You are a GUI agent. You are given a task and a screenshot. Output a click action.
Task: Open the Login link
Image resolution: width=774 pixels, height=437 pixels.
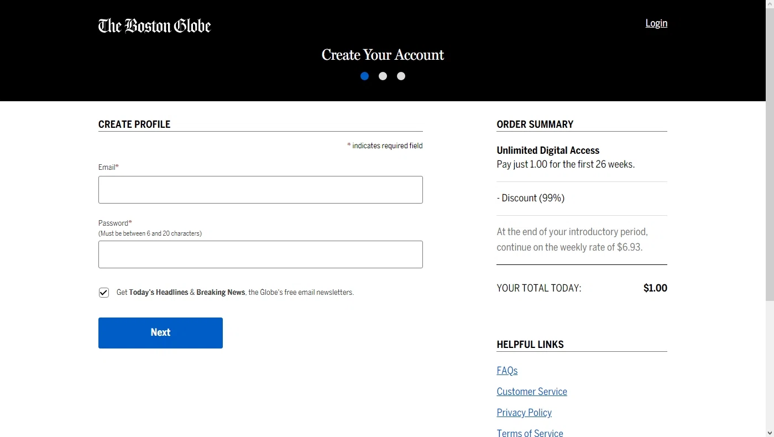(656, 23)
